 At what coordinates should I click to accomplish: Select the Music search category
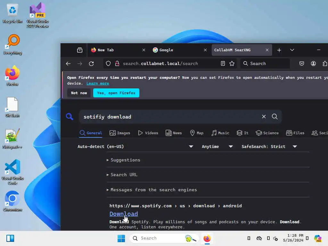click(220, 133)
